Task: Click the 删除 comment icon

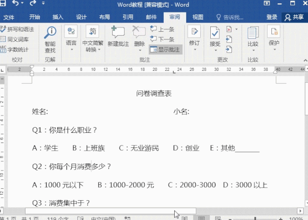Action: tap(139, 32)
